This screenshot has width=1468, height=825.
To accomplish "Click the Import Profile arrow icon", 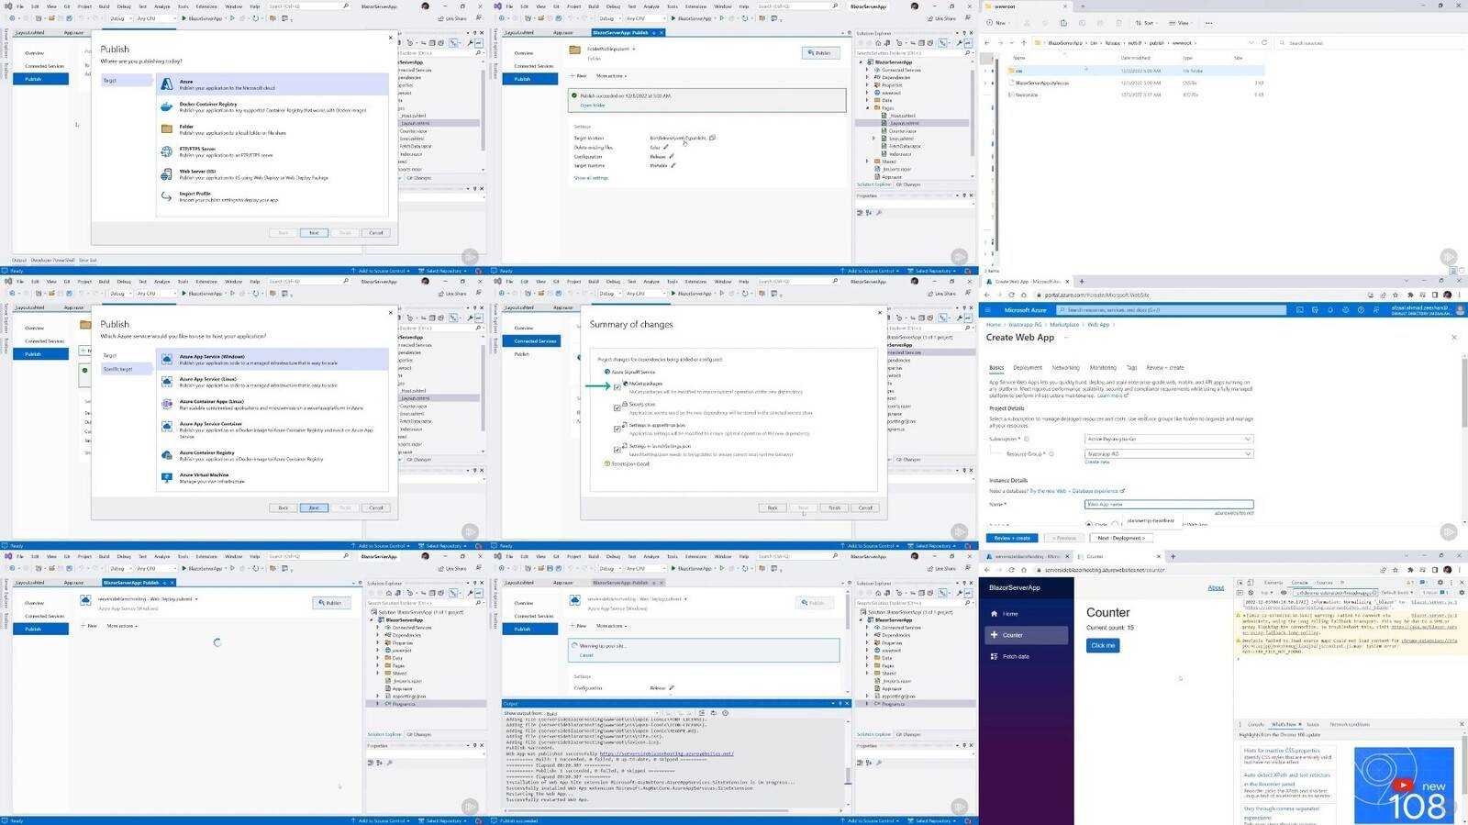I will (167, 196).
